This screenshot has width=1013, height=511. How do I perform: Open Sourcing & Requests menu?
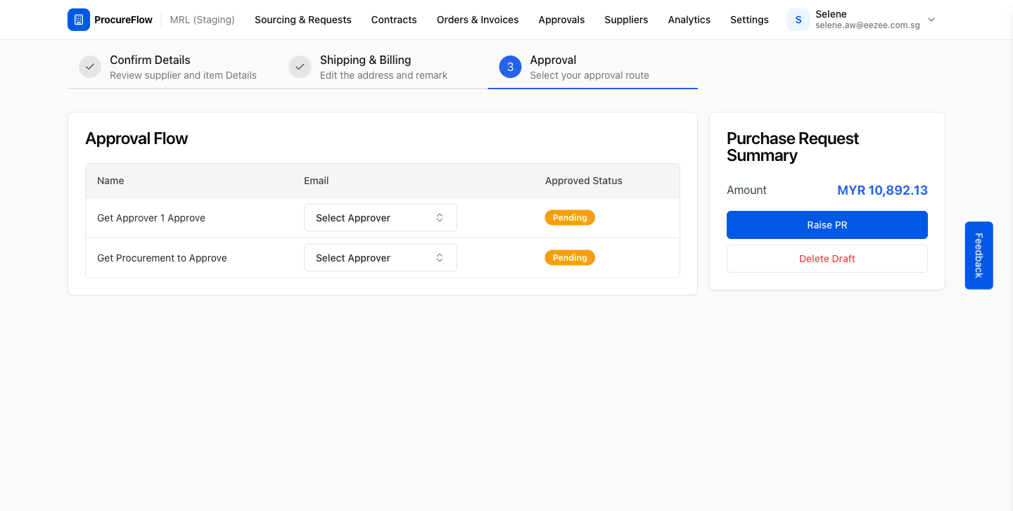pos(303,20)
